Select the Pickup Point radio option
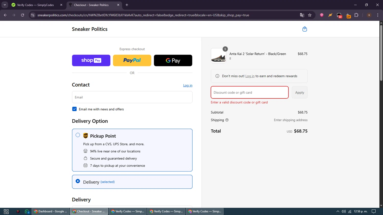The height and width of the screenshot is (215, 383). pos(78,135)
